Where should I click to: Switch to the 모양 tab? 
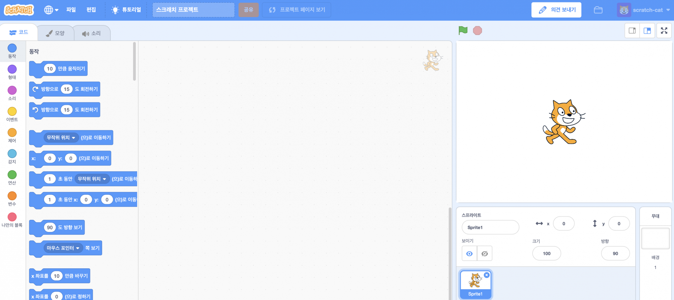tap(56, 33)
